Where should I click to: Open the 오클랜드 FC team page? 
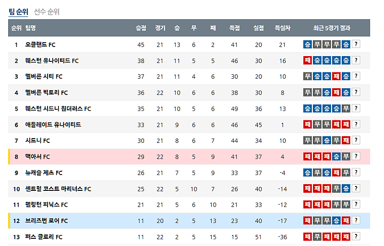coord(40,45)
